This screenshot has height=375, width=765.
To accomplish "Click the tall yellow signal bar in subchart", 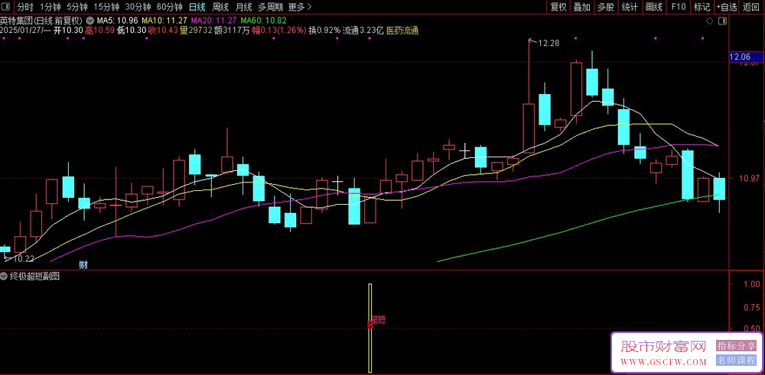I will click(369, 328).
